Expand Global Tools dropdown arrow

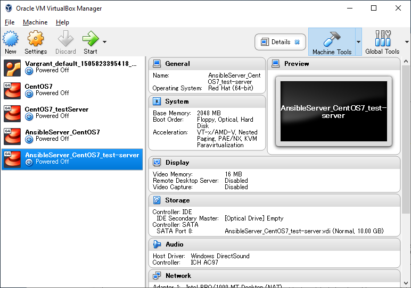coord(407,42)
